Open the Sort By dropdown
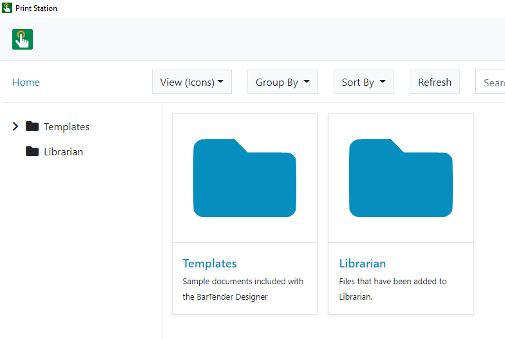 (364, 82)
